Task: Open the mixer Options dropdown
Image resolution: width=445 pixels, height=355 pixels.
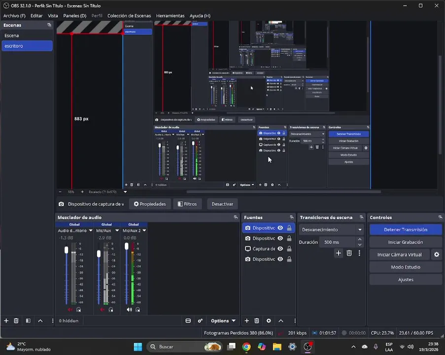Action: pyautogui.click(x=223, y=320)
